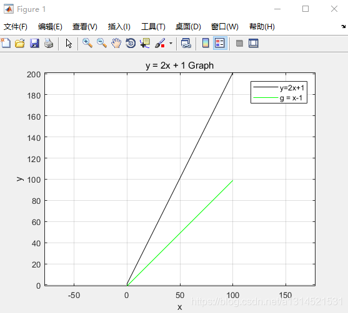Maximize the Figure 1 window
348x313 pixels.
click(306, 9)
